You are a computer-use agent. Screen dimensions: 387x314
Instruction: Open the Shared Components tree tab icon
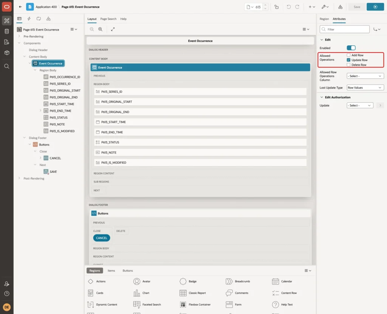tap(48, 19)
